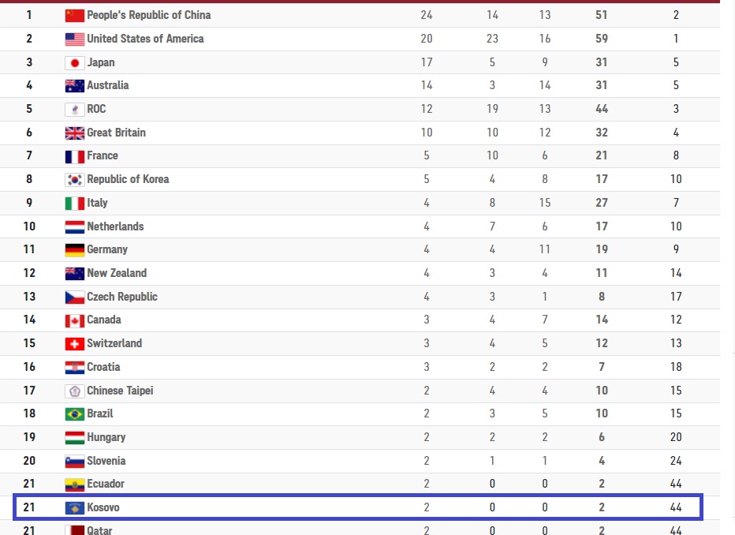Viewport: 735px width, 535px height.
Task: Open the Netherlands country link
Action: coord(115,226)
